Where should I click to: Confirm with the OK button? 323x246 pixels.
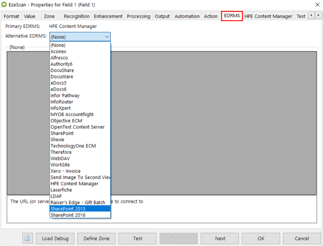(261, 238)
